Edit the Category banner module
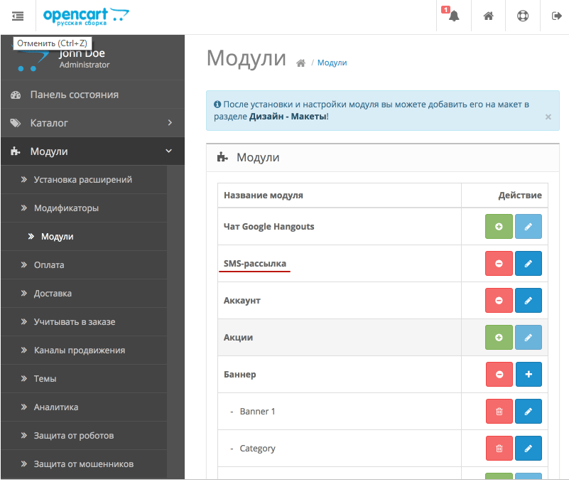 [x=529, y=448]
